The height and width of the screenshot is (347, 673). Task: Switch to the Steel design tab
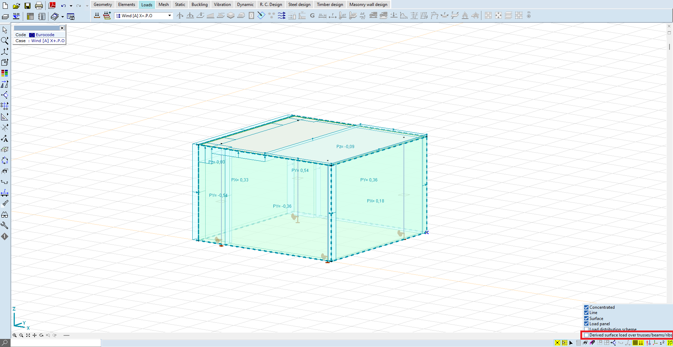299,5
